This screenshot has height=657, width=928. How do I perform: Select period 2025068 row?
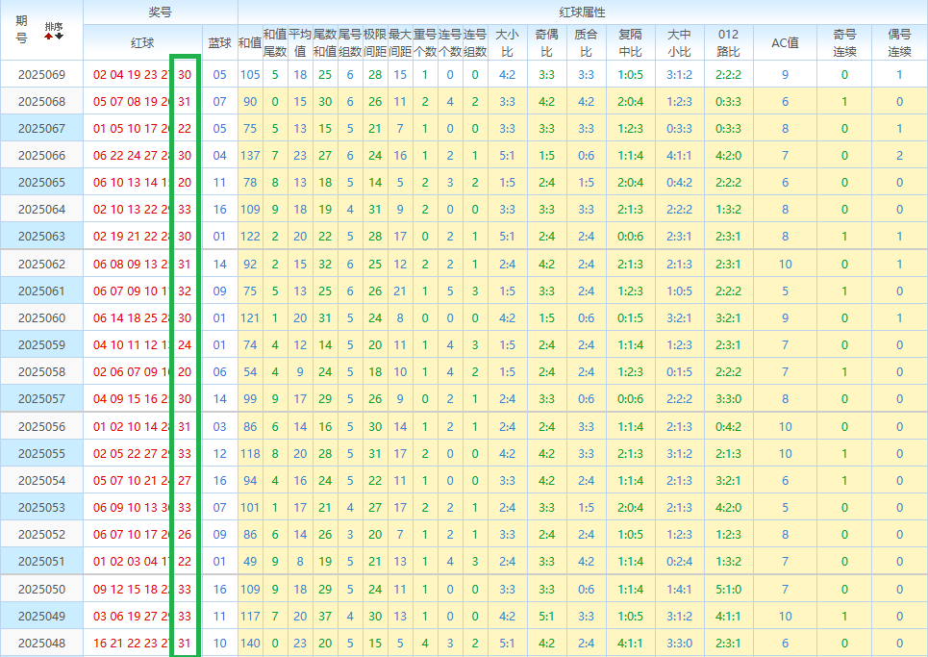[464, 101]
